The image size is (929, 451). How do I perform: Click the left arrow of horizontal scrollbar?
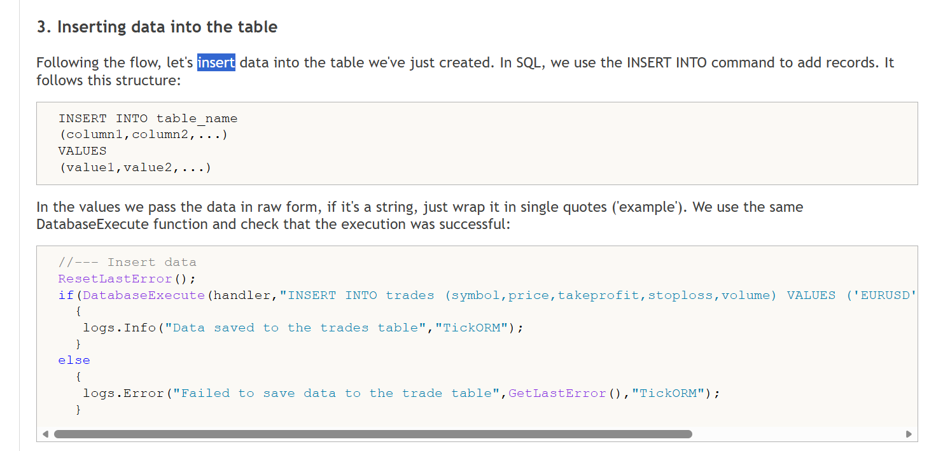[45, 434]
